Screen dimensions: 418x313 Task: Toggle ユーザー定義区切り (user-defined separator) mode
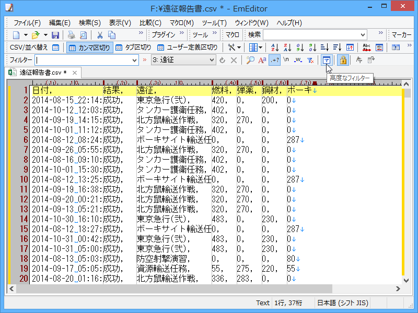pos(188,47)
